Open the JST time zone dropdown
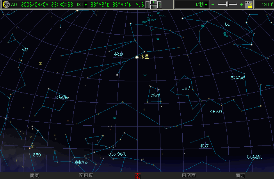This screenshot has width=274, height=179. click(86, 5)
